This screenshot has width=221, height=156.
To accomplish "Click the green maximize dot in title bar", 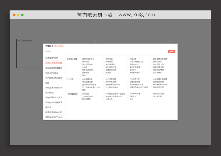I will 22,15.
